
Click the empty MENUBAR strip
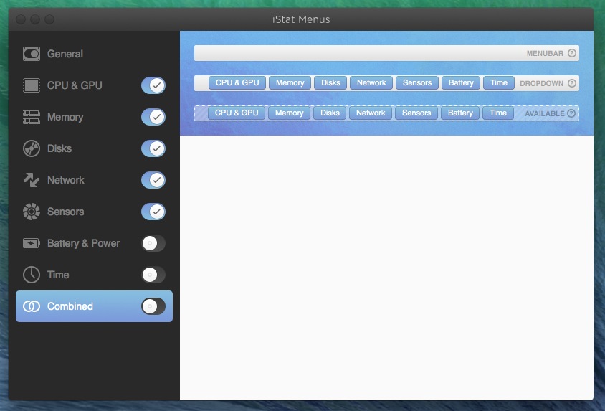[386, 53]
